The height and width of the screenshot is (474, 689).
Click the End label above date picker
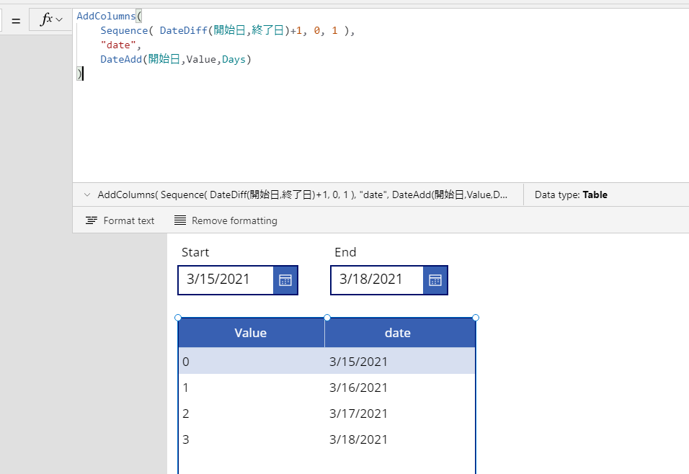point(345,252)
